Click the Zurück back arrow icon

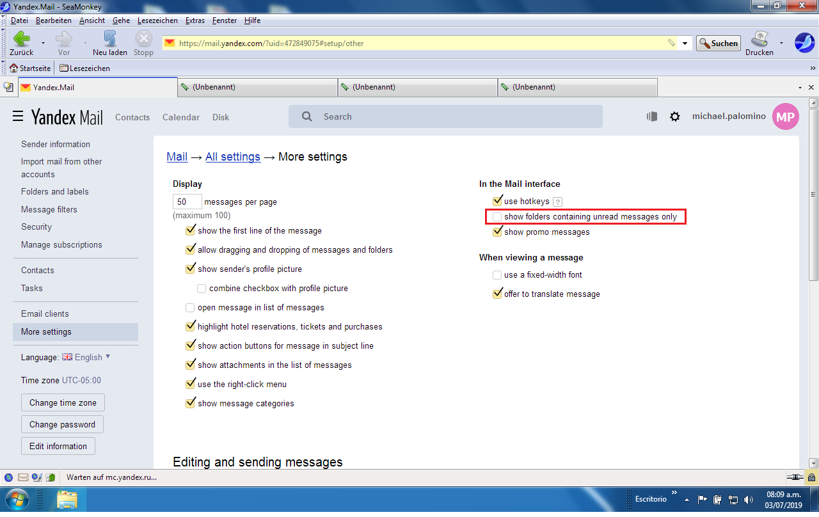click(x=21, y=39)
